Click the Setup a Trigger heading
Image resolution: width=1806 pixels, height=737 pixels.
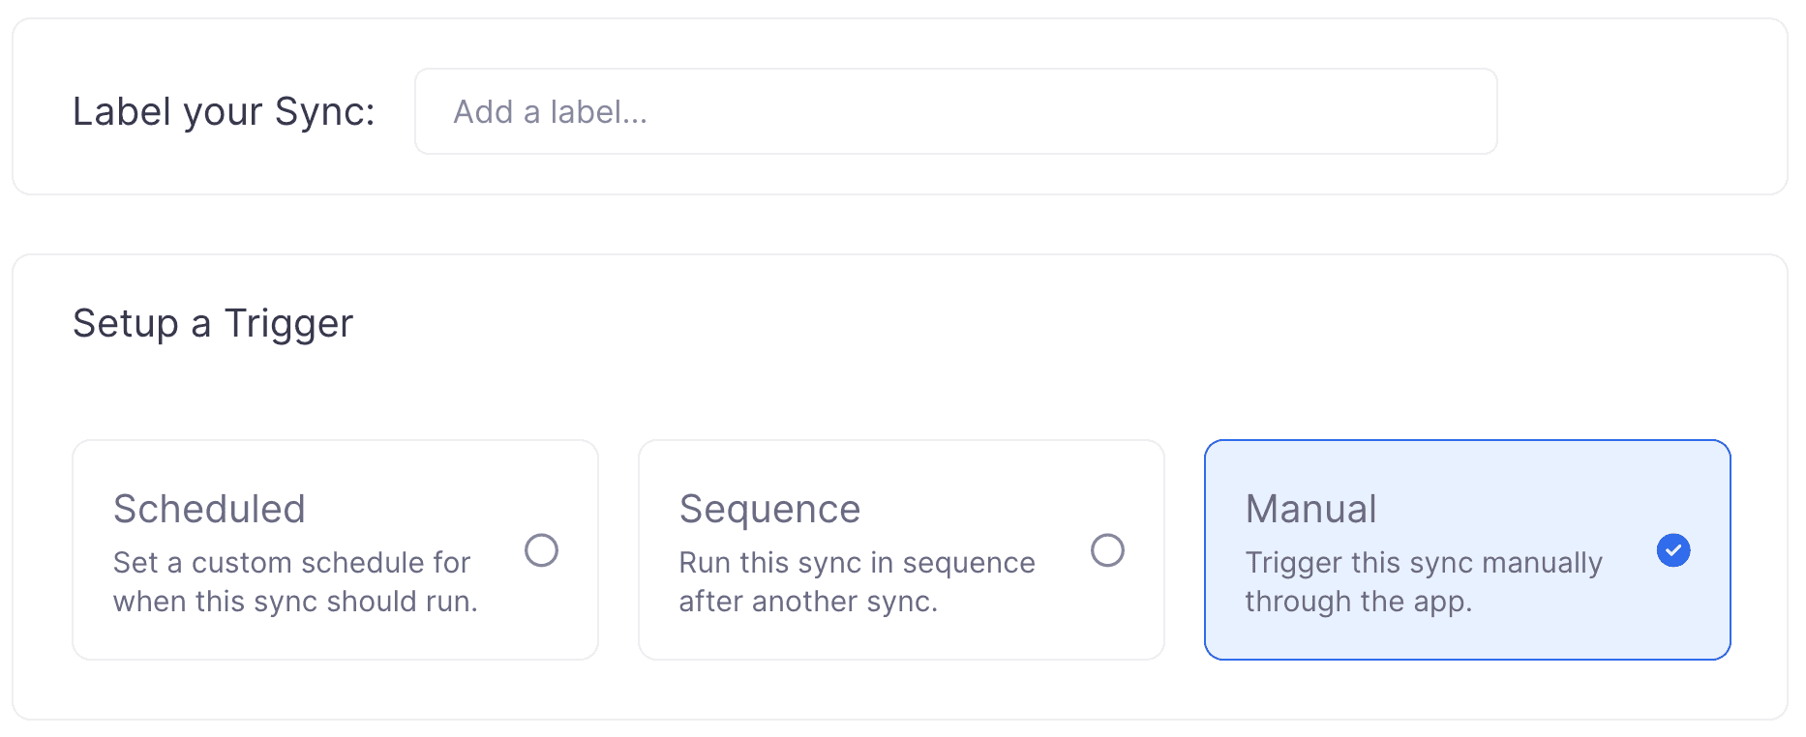point(213,323)
